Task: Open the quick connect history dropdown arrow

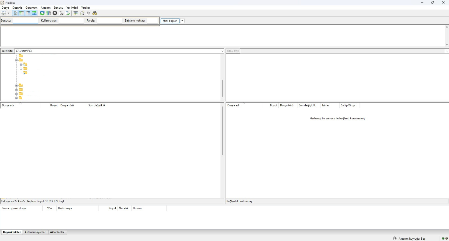Action: pyautogui.click(x=182, y=21)
